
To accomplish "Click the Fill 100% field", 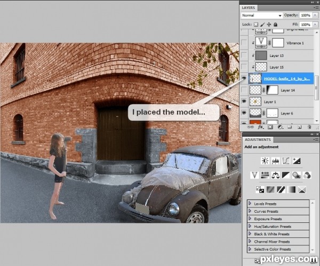I will tap(306, 24).
